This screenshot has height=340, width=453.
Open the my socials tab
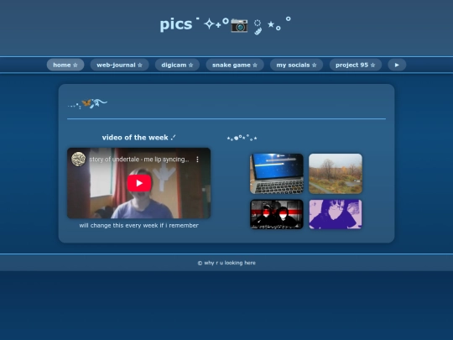(x=296, y=65)
